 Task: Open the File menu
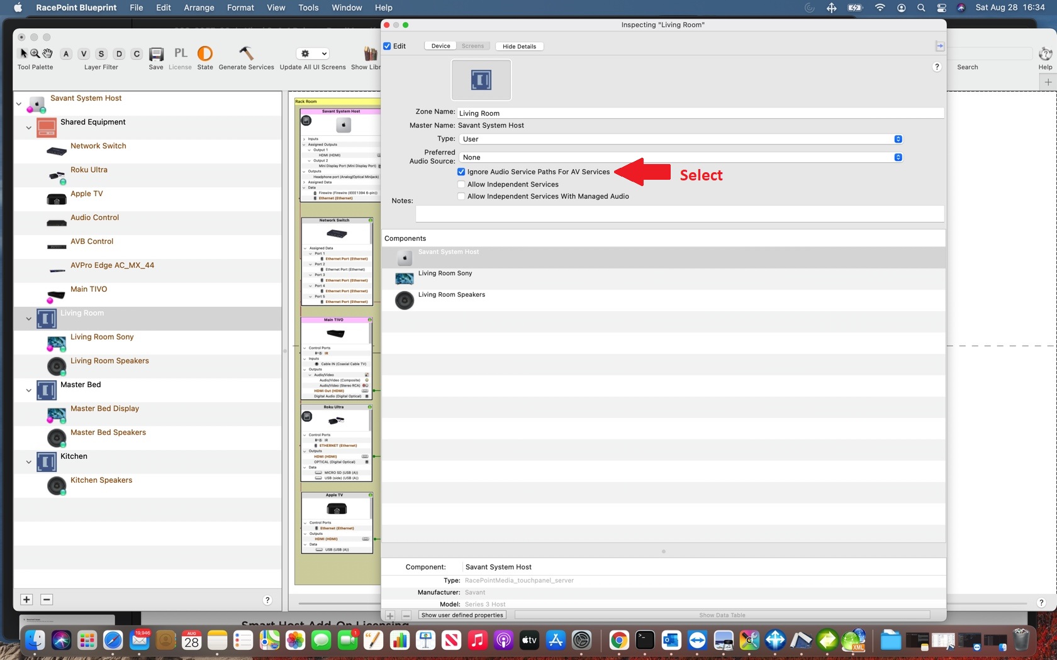tap(137, 8)
